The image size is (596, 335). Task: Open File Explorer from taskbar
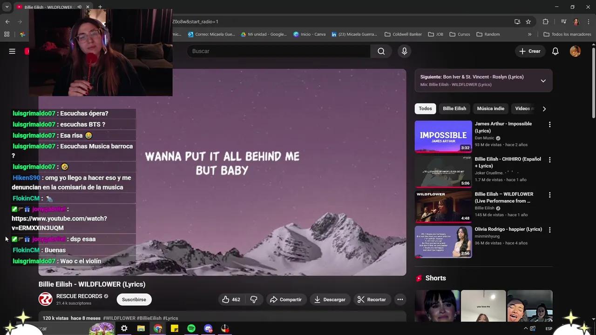[x=141, y=328]
